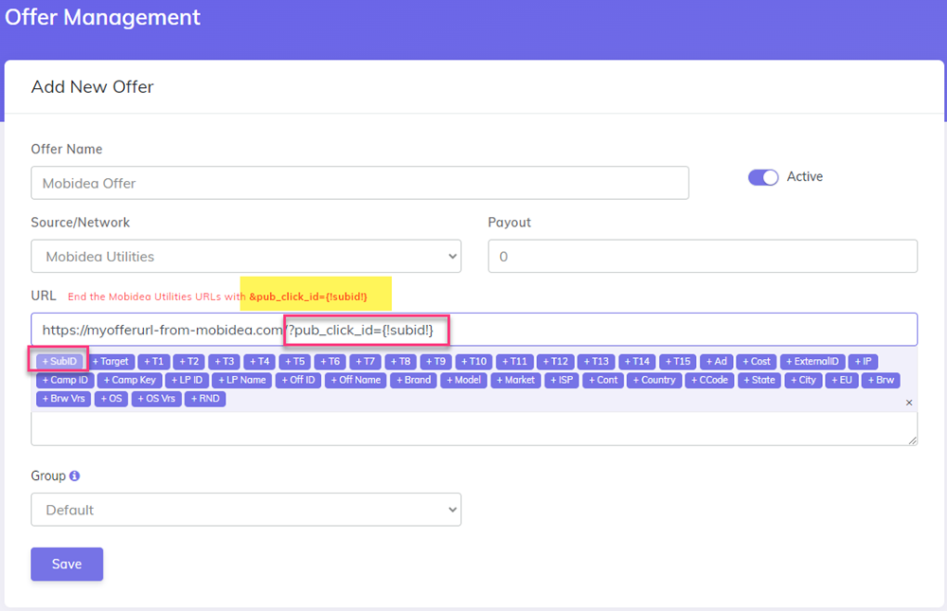
Task: Insert the + Brand token
Action: [414, 380]
